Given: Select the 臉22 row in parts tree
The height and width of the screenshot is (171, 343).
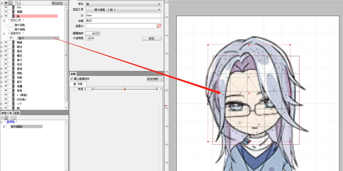Looking at the screenshot, I should click(x=38, y=38).
